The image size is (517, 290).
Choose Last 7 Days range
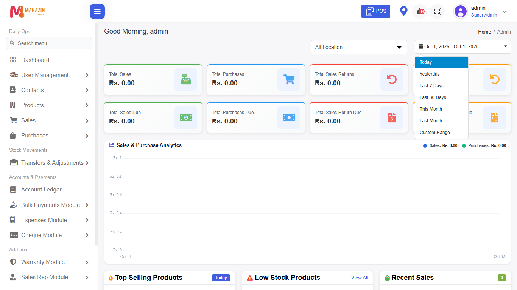(442, 86)
